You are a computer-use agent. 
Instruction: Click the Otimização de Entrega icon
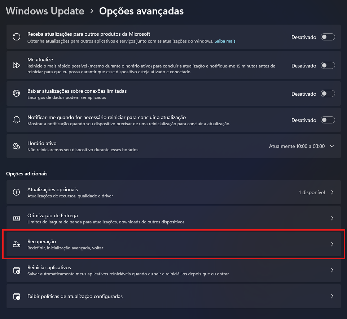tap(16, 218)
